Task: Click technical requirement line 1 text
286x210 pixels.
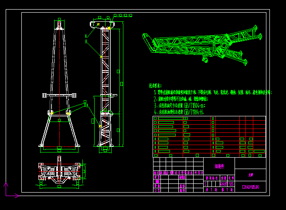Action: 213,92
